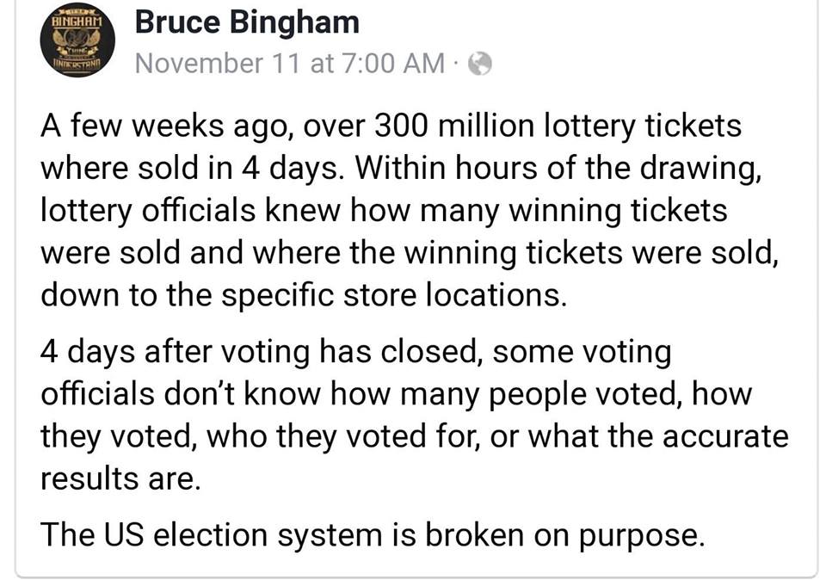Click the line 'where sold in 4 days'
Viewport: 826px width, 580px height.
(x=401, y=169)
